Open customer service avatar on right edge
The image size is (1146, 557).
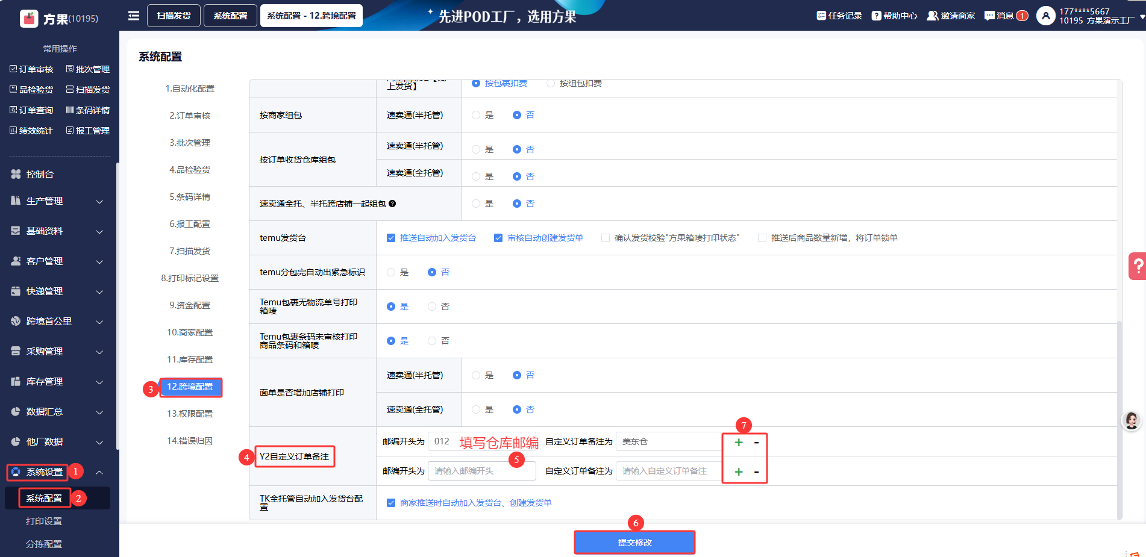[1131, 421]
